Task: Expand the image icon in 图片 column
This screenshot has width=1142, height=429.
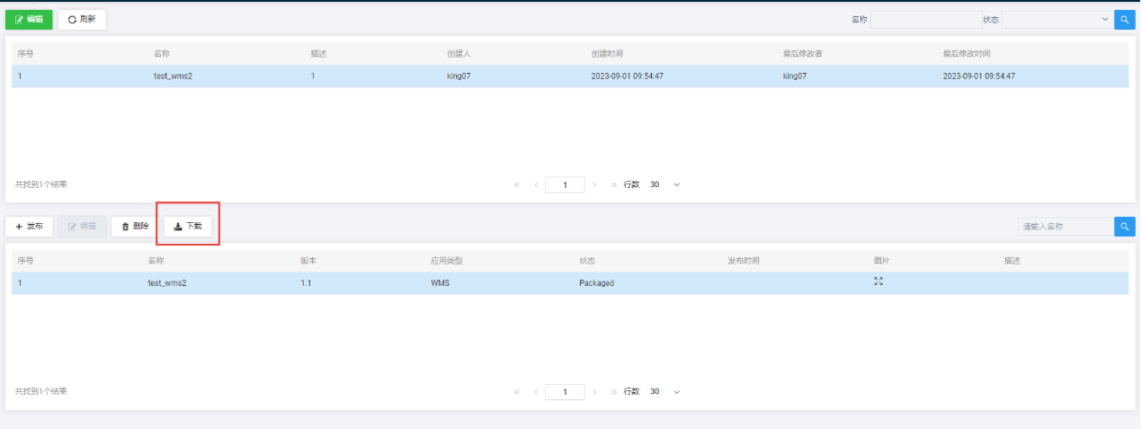Action: point(879,282)
